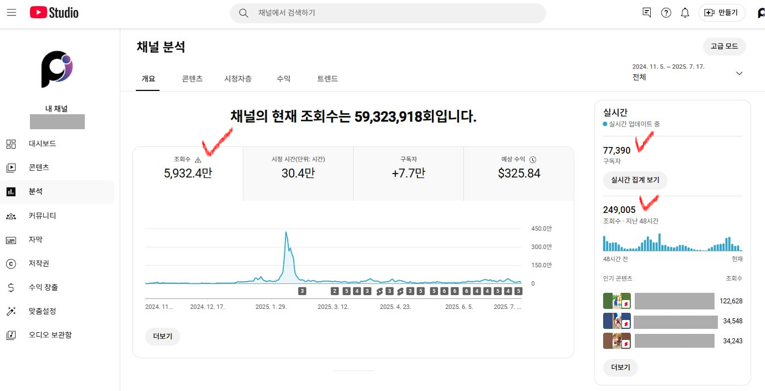The image size is (765, 391).
Task: Open Content (콘텐츠) in sidebar
Action: point(39,167)
